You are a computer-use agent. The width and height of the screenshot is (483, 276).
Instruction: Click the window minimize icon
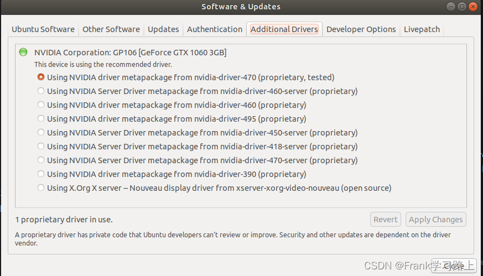pos(451,7)
